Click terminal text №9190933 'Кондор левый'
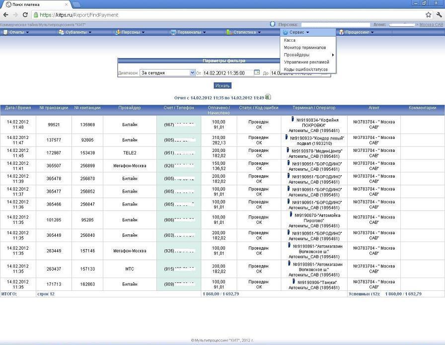 point(317,138)
